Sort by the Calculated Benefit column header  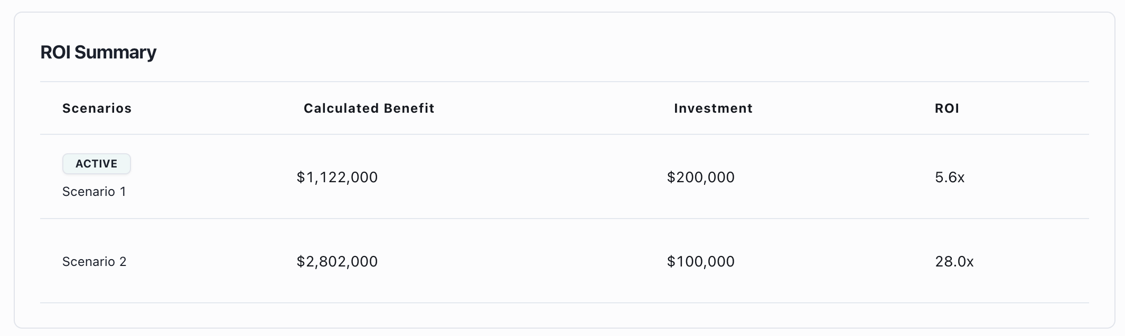(368, 108)
